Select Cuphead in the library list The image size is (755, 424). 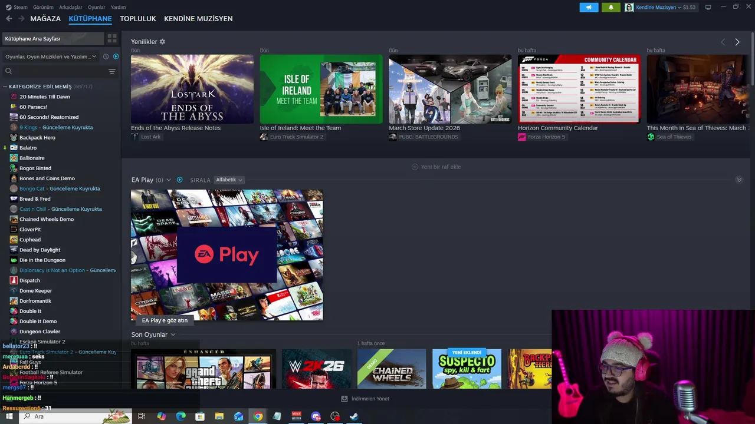point(30,240)
